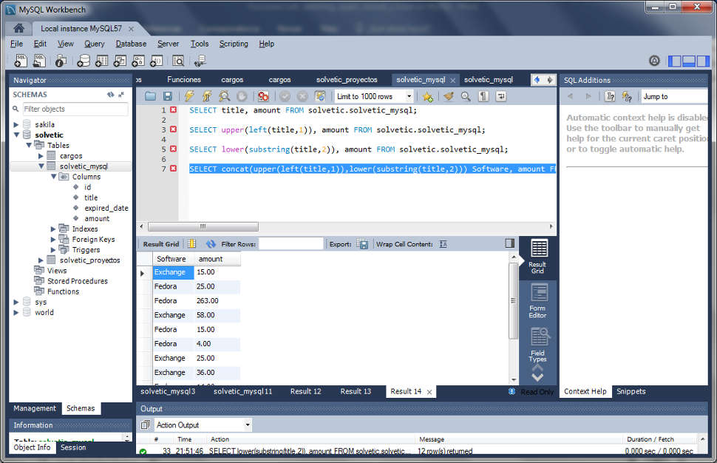The height and width of the screenshot is (463, 717).
Task: Click the Filter Rows input field
Action: coord(290,244)
